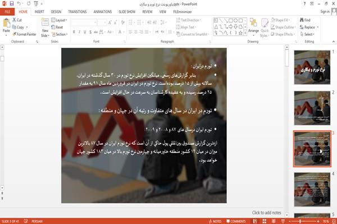Toggle Underline formatting
337x224 pixels.
[x=85, y=32]
